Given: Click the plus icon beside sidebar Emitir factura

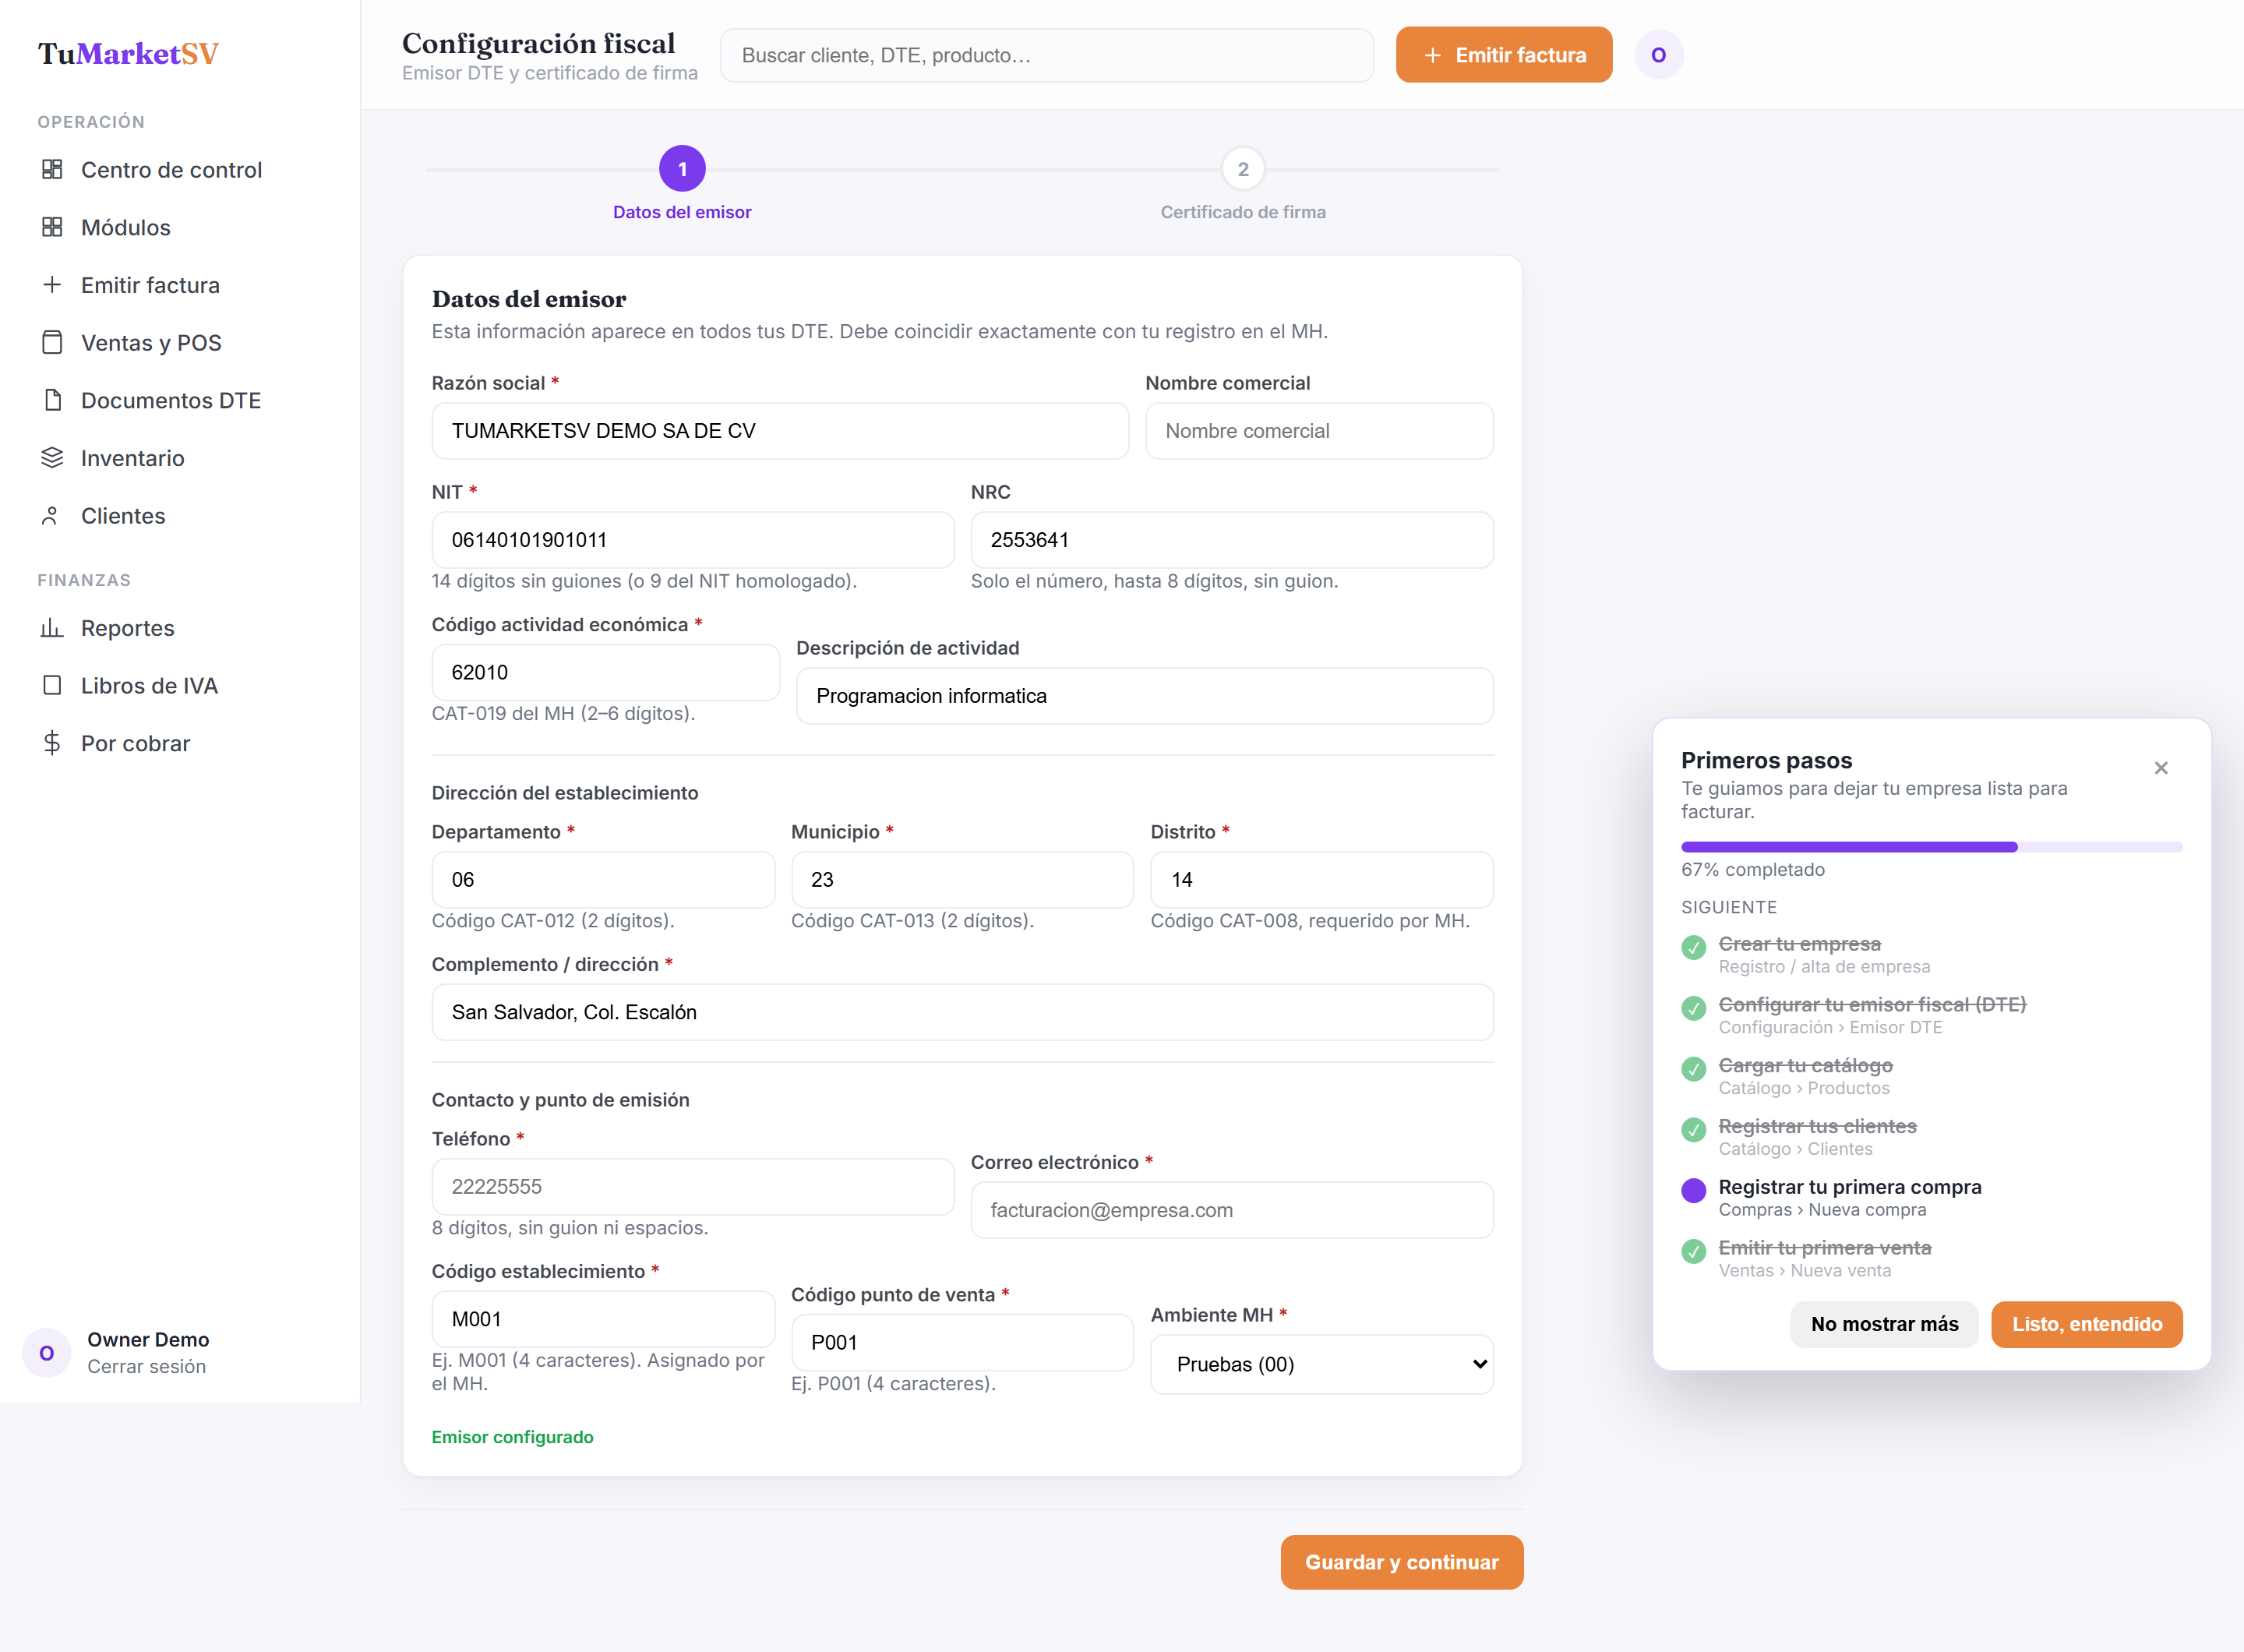Looking at the screenshot, I should pyautogui.click(x=52, y=285).
